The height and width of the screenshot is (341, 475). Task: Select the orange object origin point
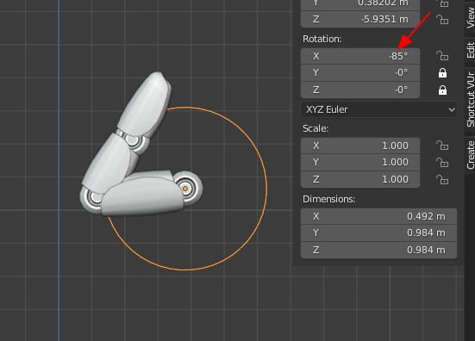185,189
